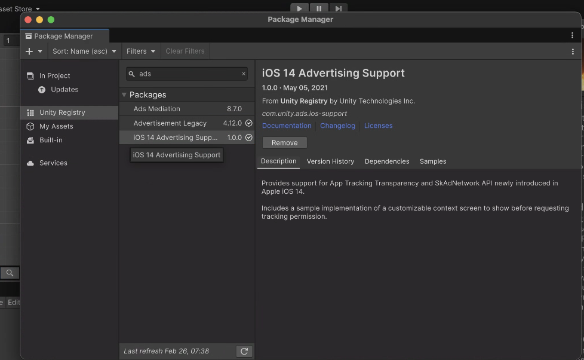
Task: Click the Unity Registry grid icon
Action: 30,112
